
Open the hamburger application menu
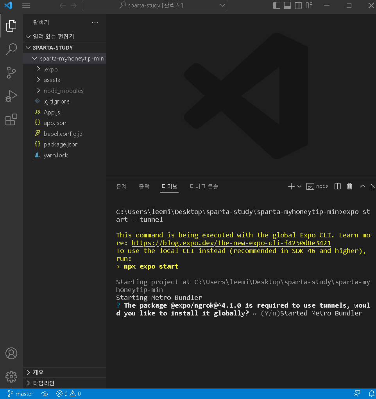click(26, 5)
